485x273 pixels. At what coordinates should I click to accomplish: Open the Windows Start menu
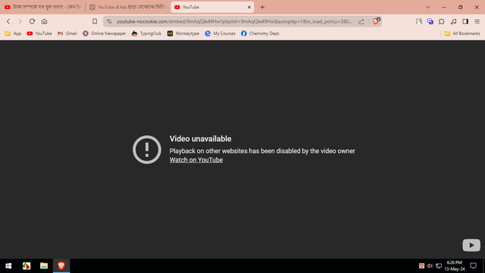pyautogui.click(x=8, y=266)
